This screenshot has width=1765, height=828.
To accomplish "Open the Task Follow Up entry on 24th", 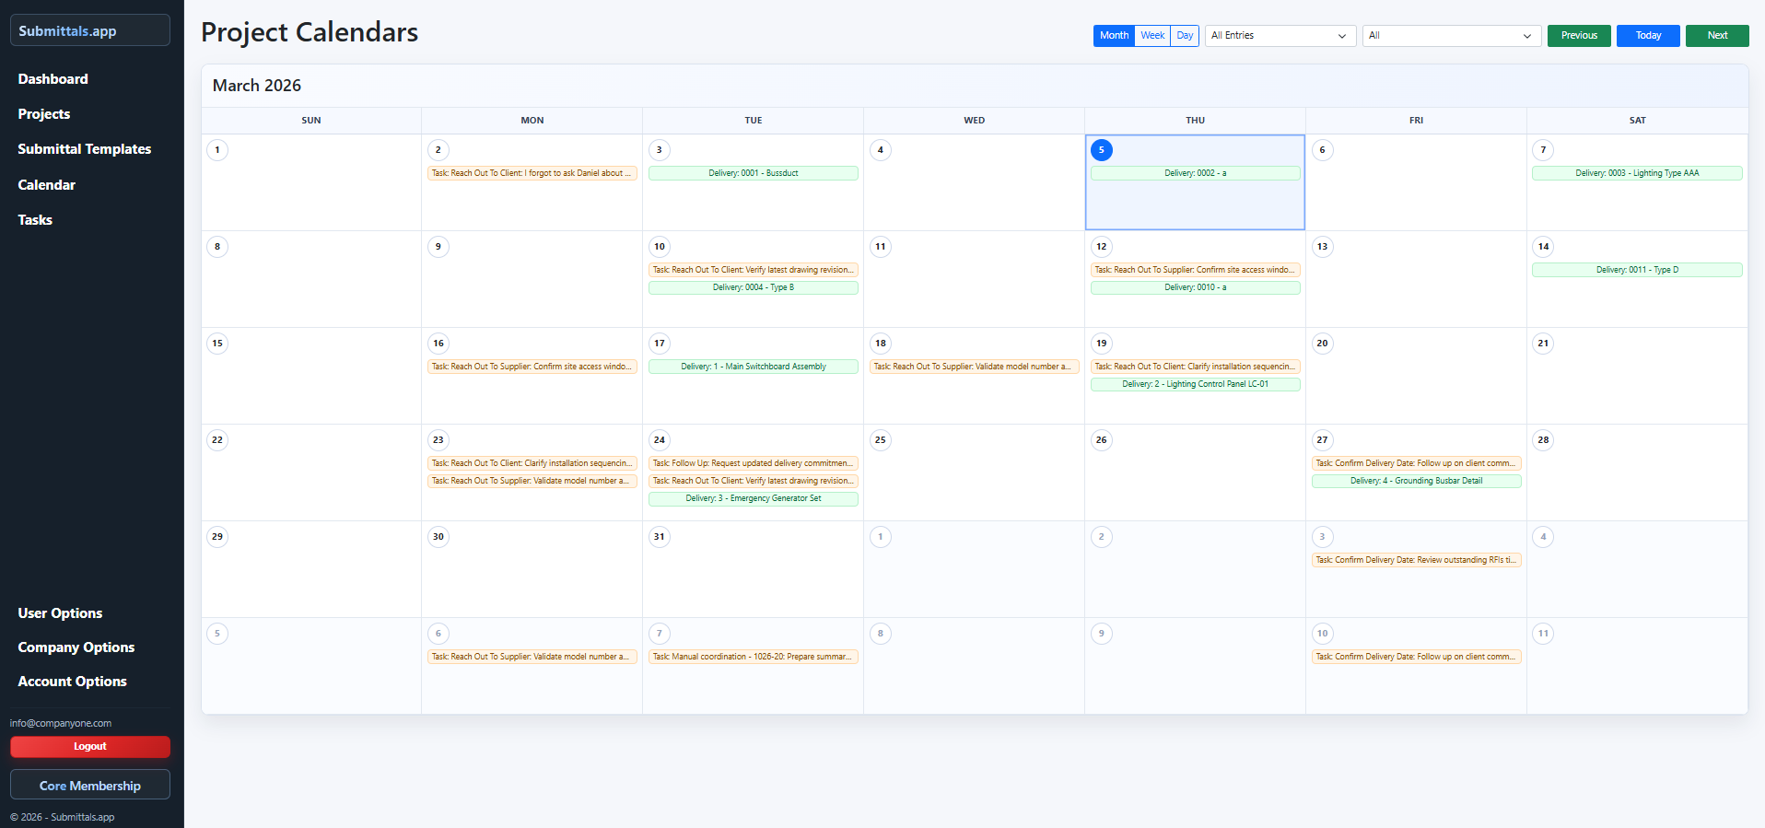I will point(753,463).
